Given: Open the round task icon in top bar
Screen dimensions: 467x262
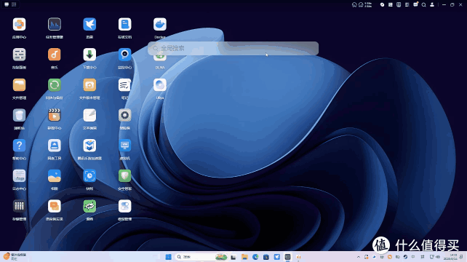Looking at the screenshot, I should click(382, 5).
